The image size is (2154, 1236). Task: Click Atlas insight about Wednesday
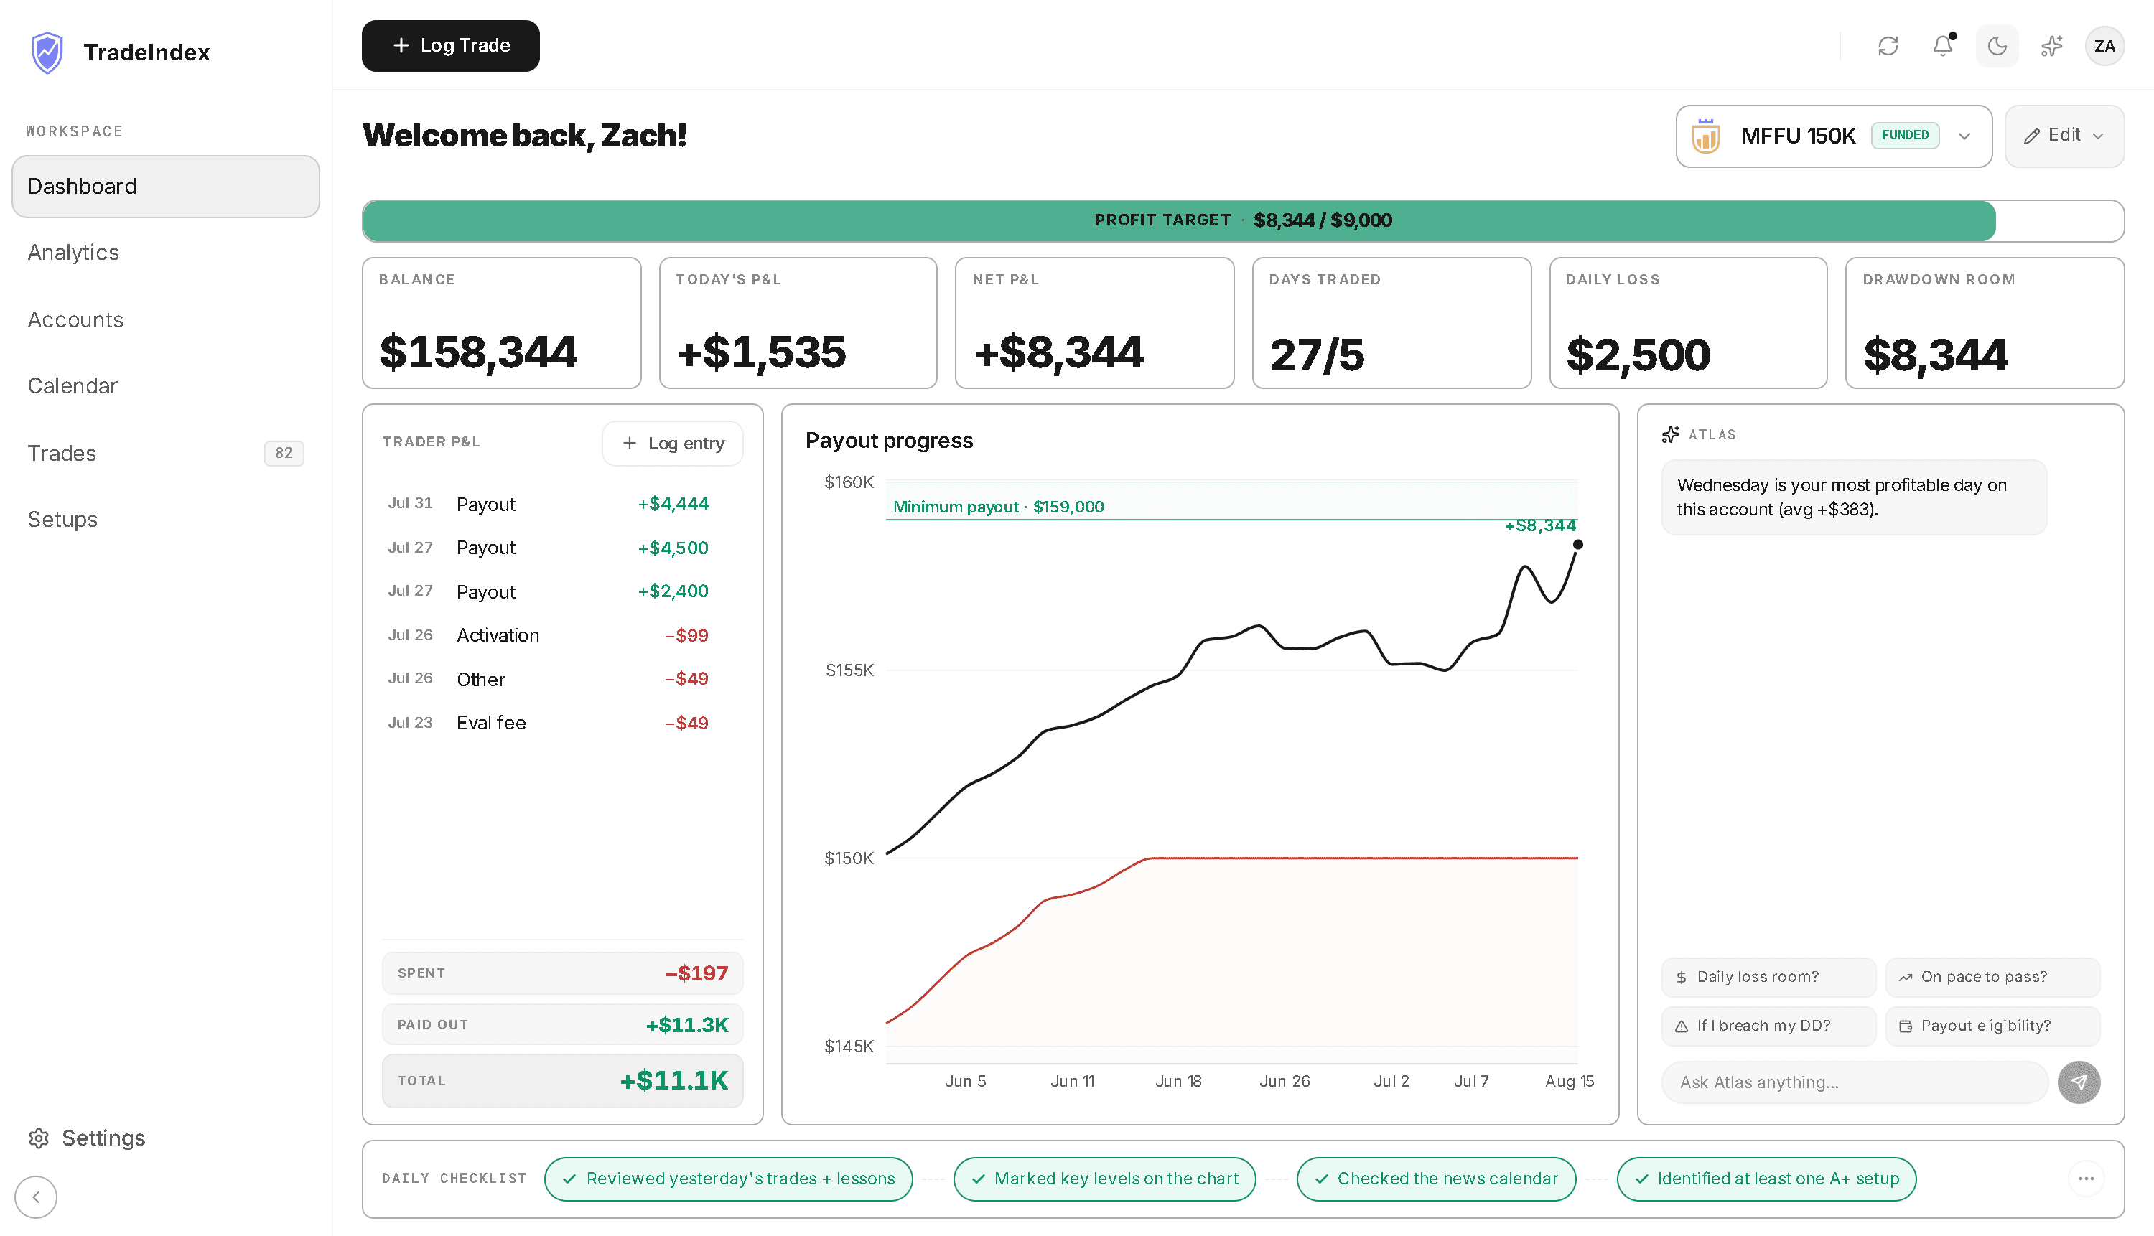1853,497
